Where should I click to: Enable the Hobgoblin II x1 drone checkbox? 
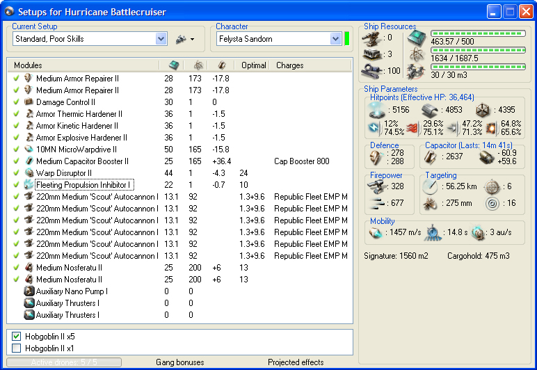[17, 348]
